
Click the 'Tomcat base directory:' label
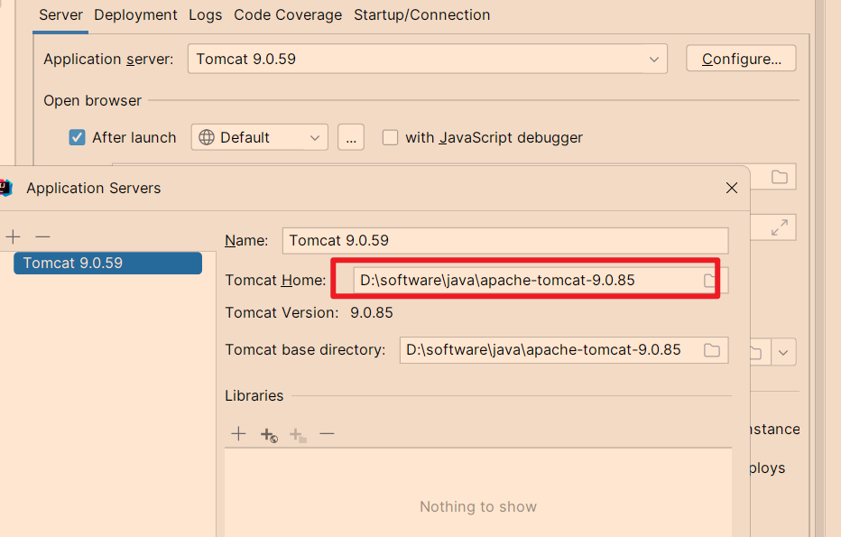(305, 350)
